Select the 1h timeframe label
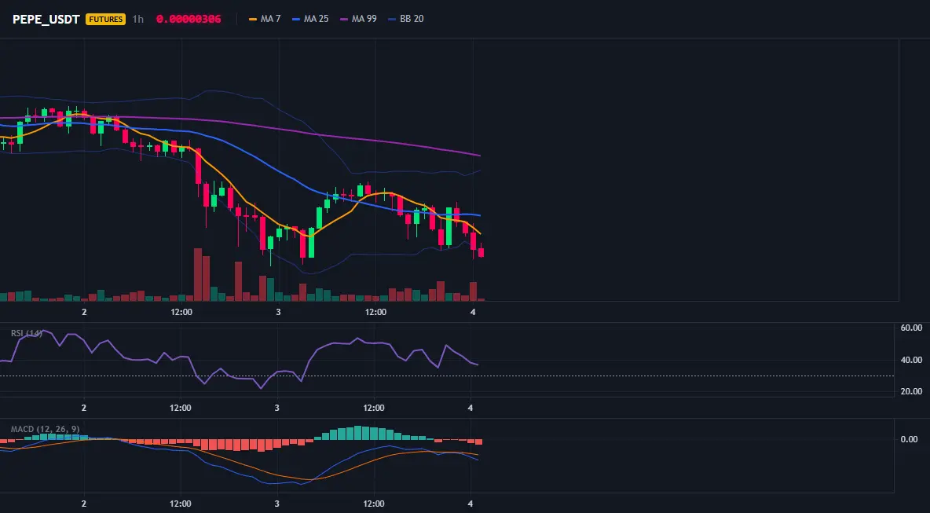This screenshot has width=930, height=513. [137, 19]
